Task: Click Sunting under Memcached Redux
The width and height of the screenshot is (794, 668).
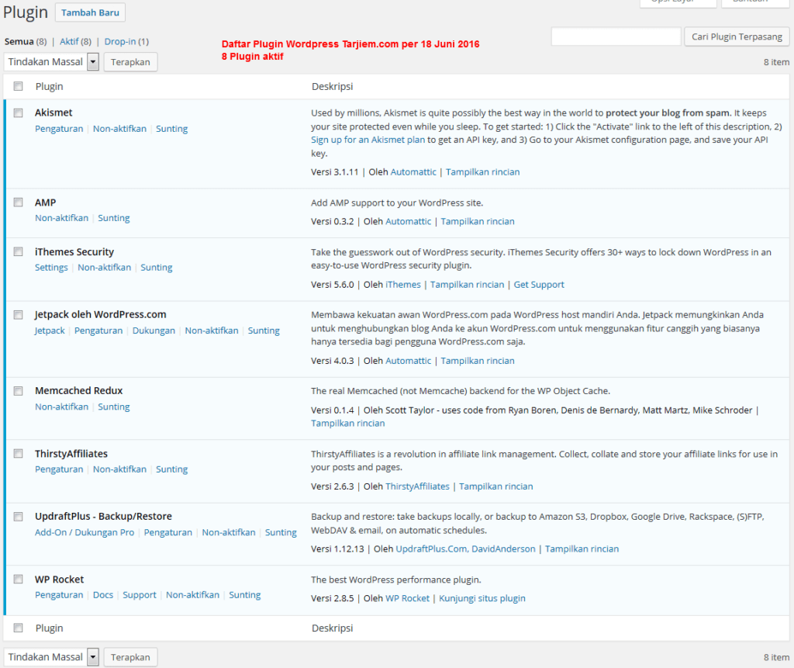Action: 113,407
